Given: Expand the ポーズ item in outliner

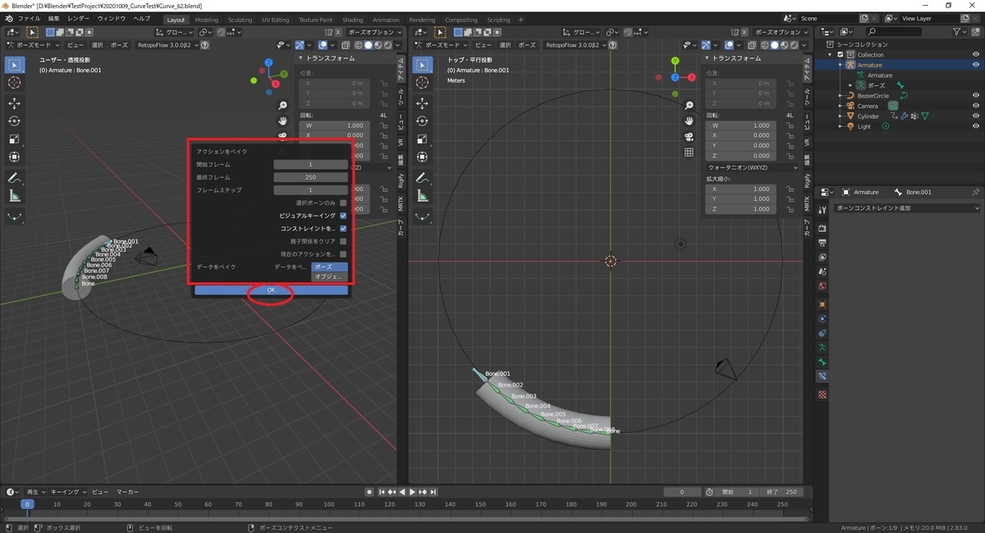Looking at the screenshot, I should pyautogui.click(x=850, y=85).
